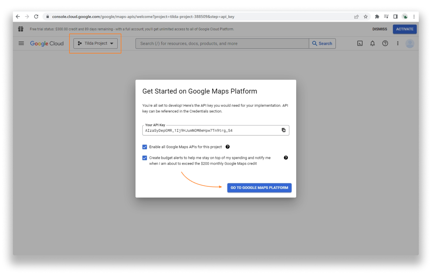Bookmark this page with the star icon
This screenshot has height=279, width=432.
pos(366,17)
